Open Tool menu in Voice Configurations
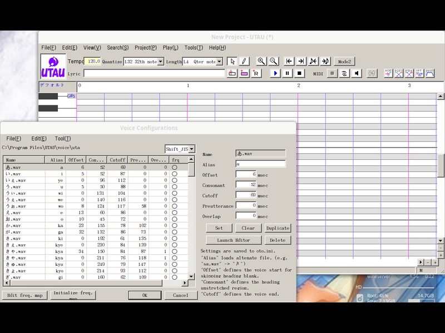The image size is (445, 333). point(63,138)
